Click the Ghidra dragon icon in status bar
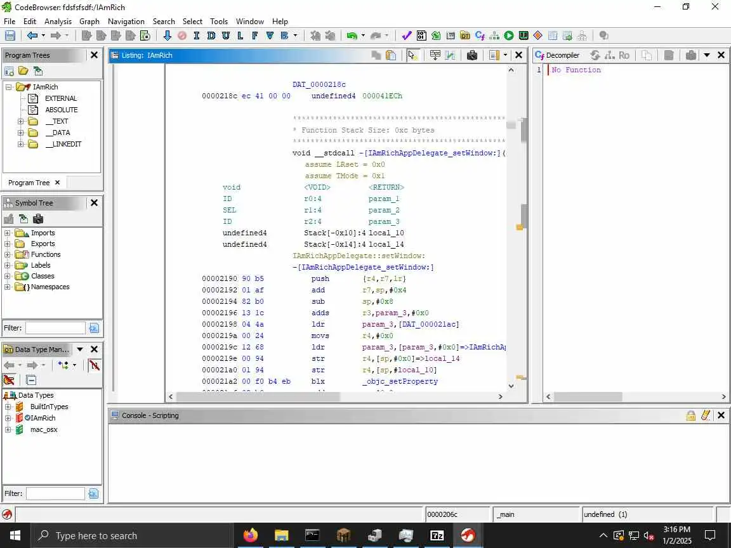 pos(7,515)
